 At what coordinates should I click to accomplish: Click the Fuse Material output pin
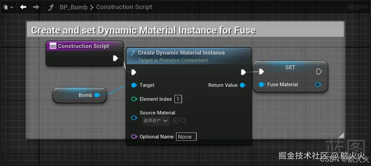(318, 84)
